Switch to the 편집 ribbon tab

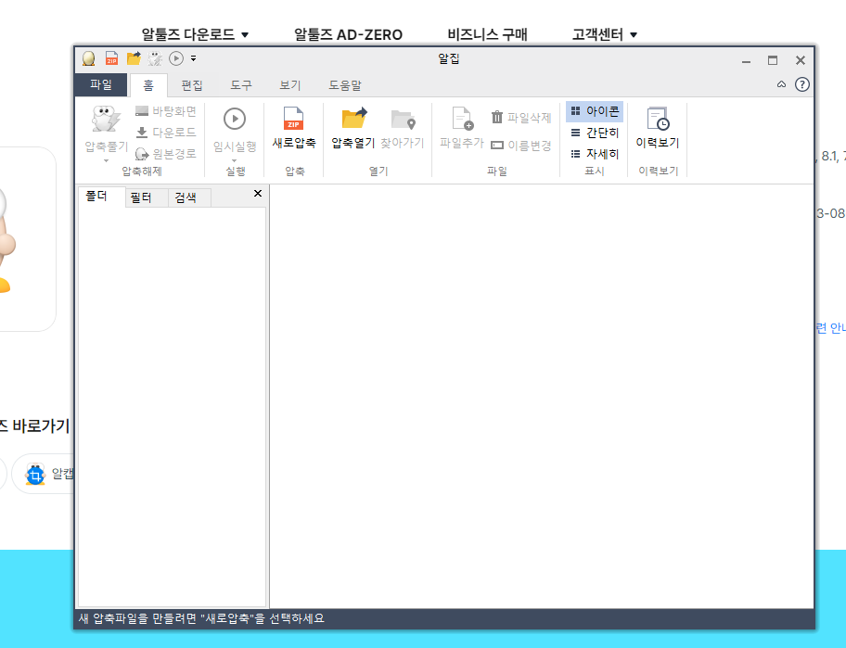pyautogui.click(x=192, y=85)
